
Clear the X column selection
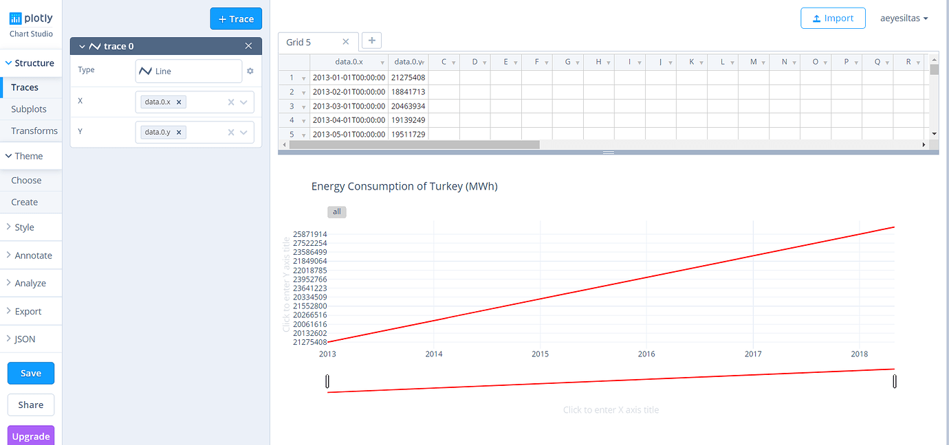click(231, 102)
